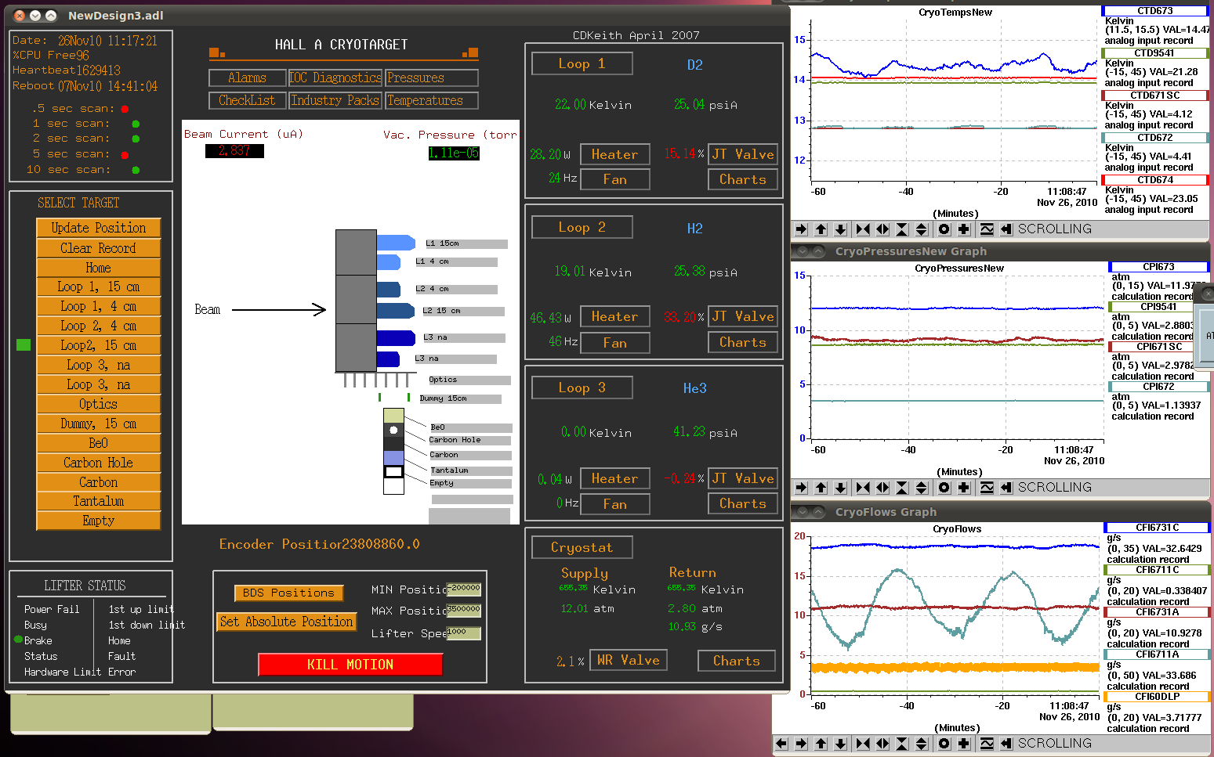
Task: Pan right in the CryoFlows graph toolbar
Action: [x=801, y=744]
